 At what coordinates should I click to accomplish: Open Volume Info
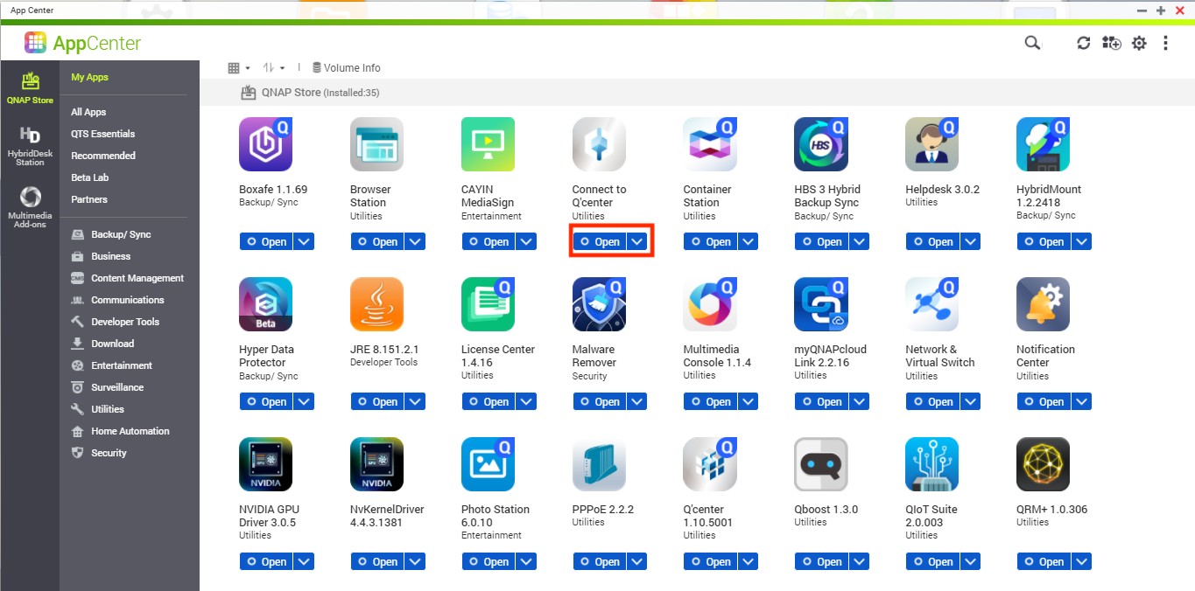pos(346,67)
